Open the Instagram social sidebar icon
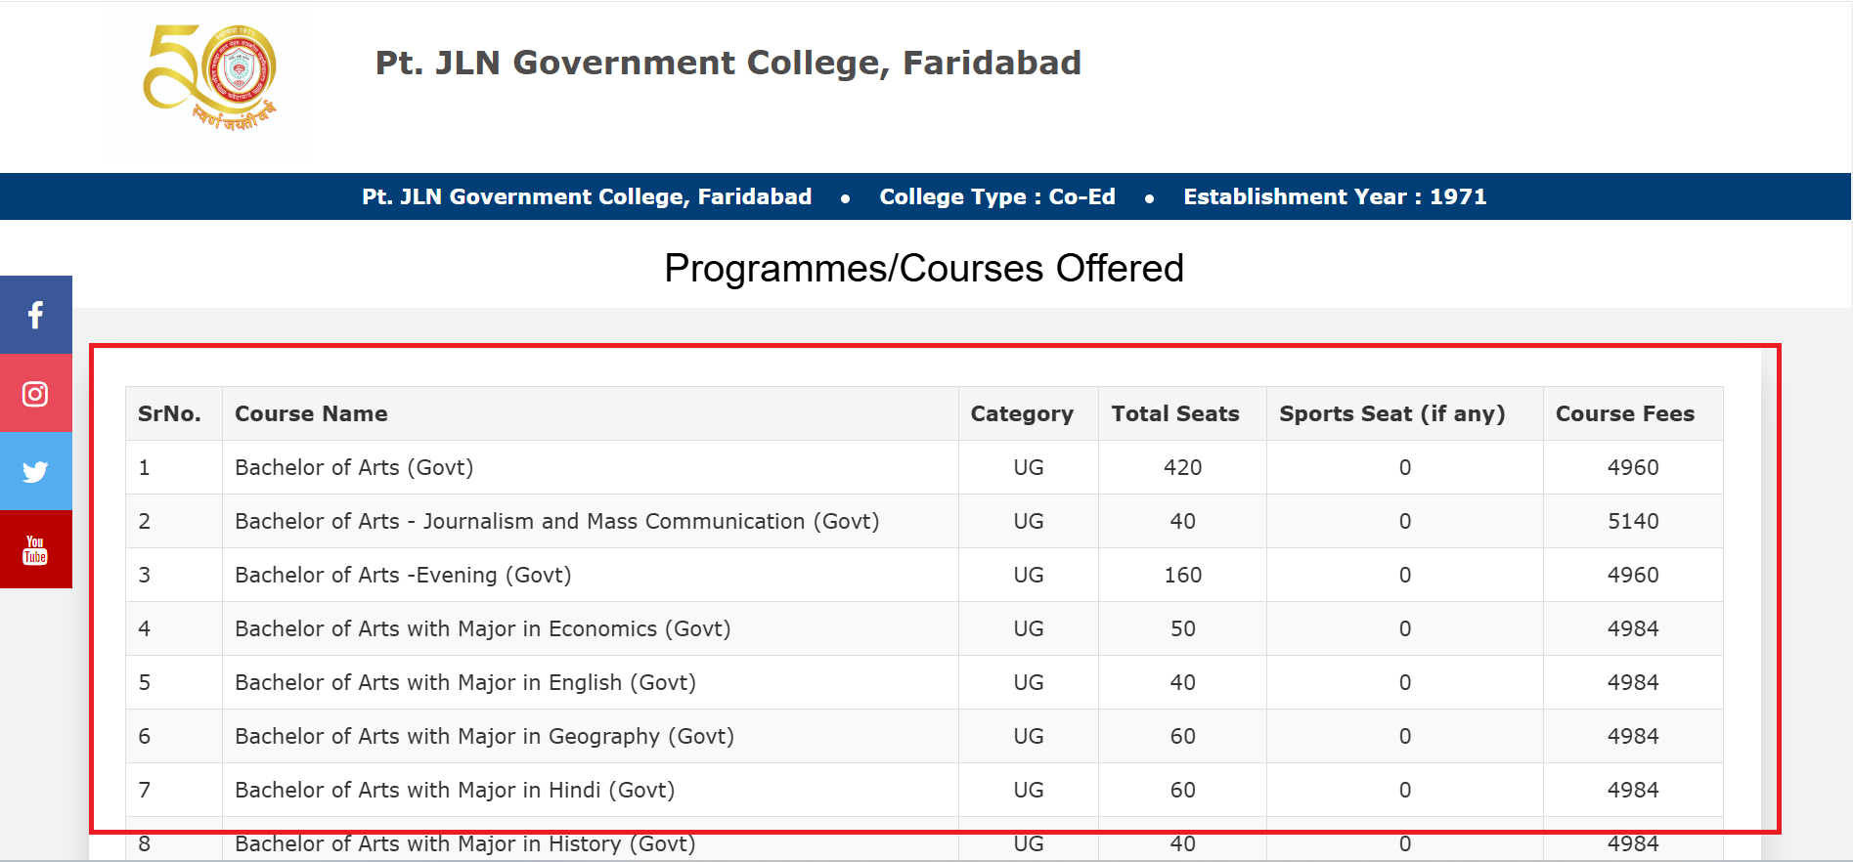Viewport: 1853px width, 862px height. [35, 394]
